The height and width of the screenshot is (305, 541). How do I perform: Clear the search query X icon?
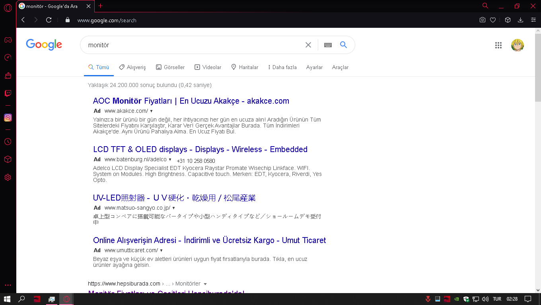(308, 45)
